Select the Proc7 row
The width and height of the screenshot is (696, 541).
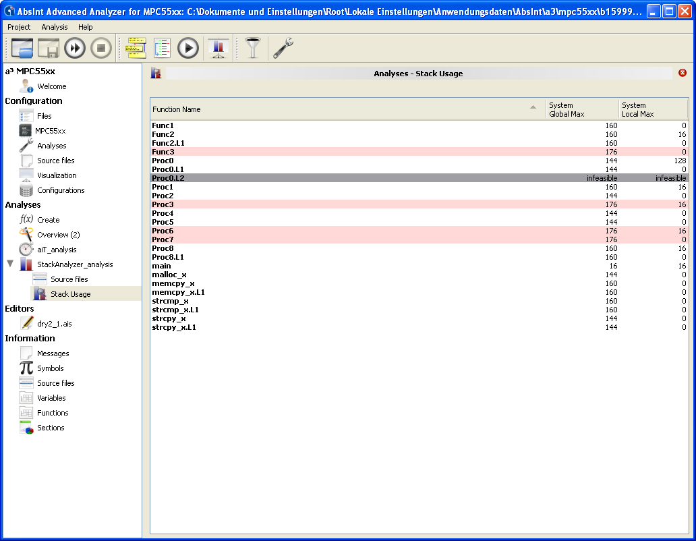(419, 239)
